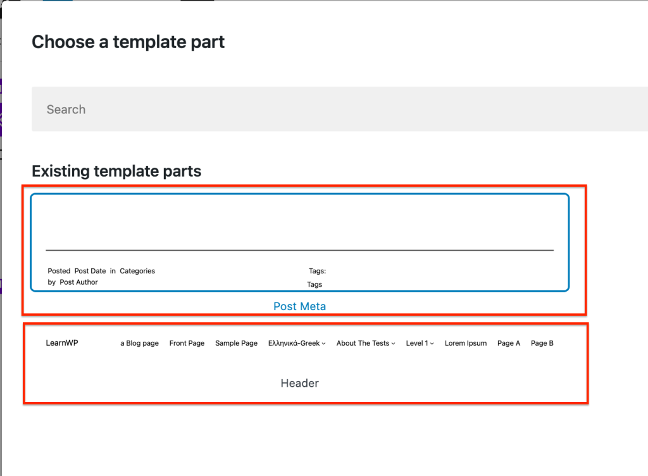Click Post Date in the Post Meta preview
648x476 pixels.
[90, 271]
